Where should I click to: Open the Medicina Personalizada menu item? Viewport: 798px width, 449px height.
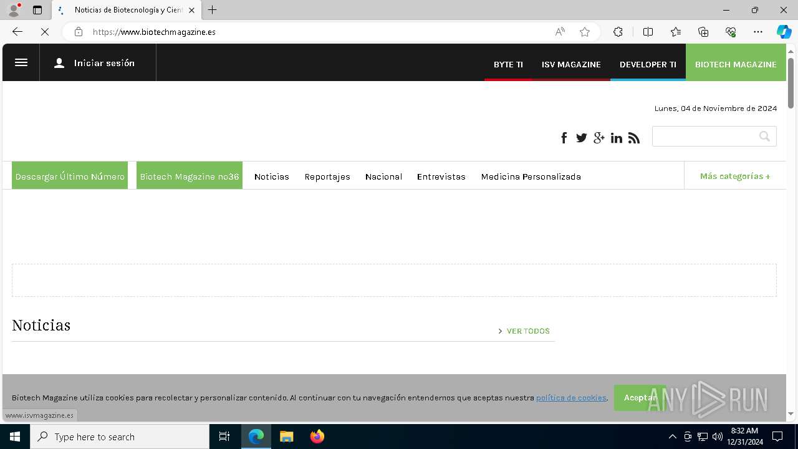(531, 176)
